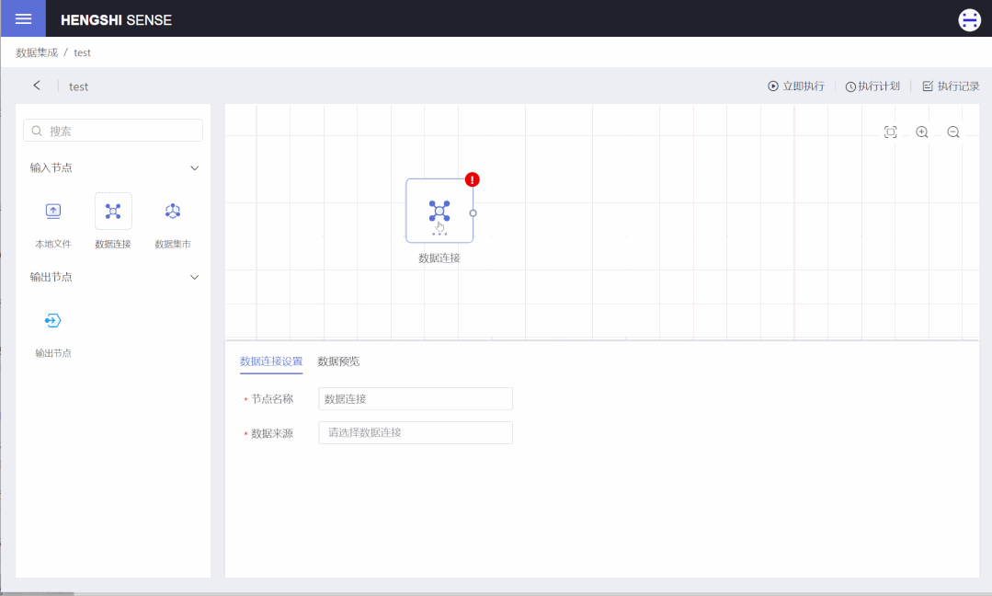This screenshot has height=596, width=992.
Task: Select the 数据连接 node in palette
Action: (x=113, y=211)
